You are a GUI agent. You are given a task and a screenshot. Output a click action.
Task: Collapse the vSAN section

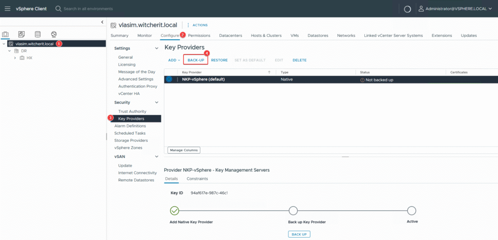156,156
